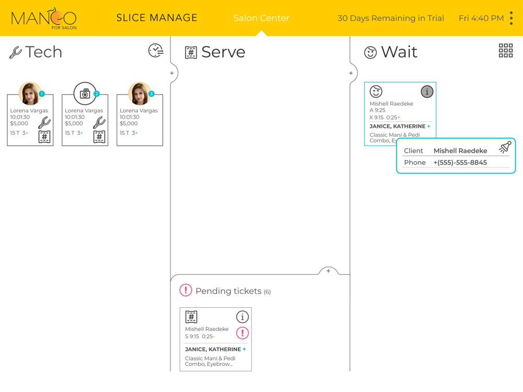Viewport: 523px width, 392px height.
Task: Click the face icon beside Wait heading
Action: pyautogui.click(x=370, y=53)
